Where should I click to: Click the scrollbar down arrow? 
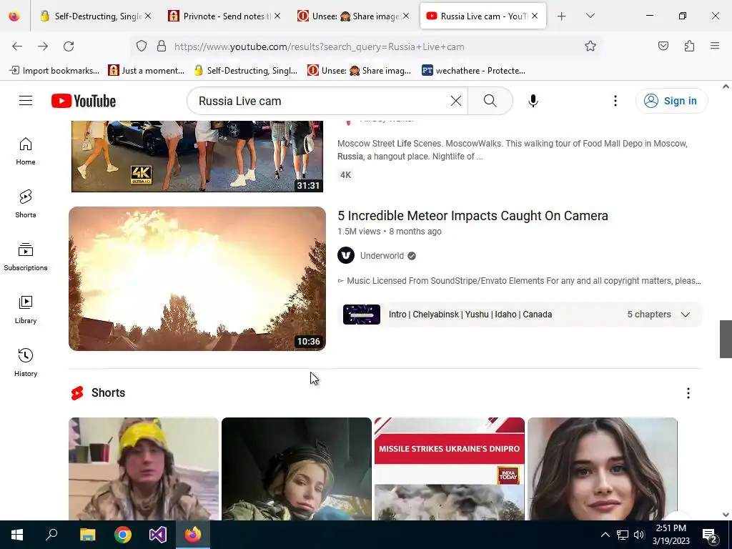726,515
